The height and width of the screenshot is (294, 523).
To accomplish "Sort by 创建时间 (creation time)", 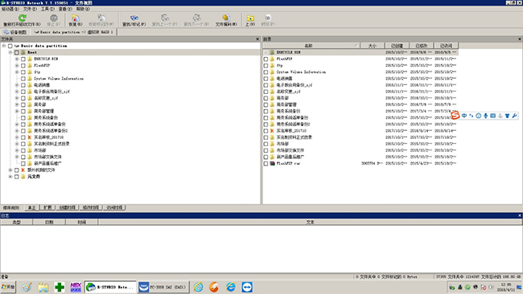I will click(68, 207).
